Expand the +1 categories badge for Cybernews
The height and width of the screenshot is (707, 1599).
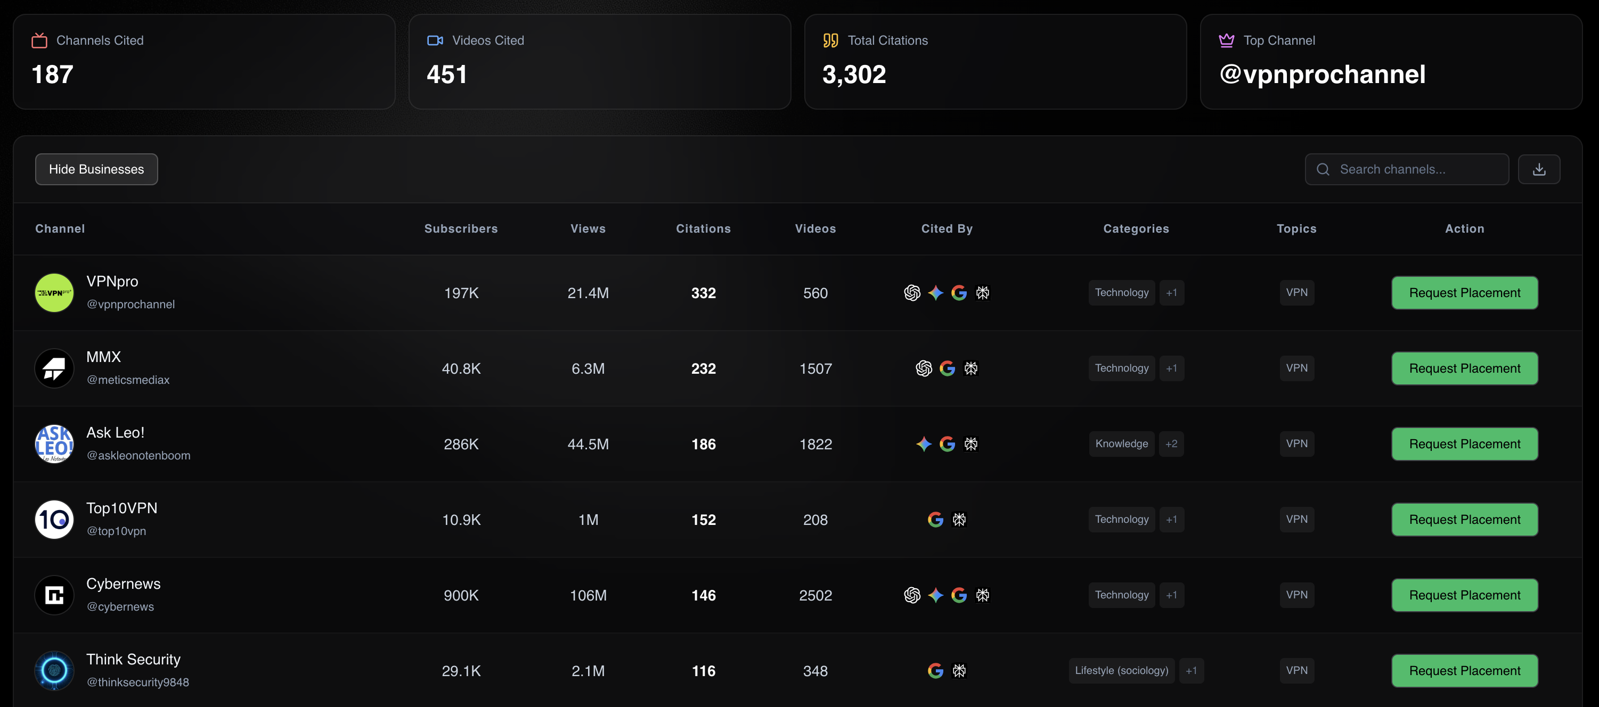pos(1171,595)
